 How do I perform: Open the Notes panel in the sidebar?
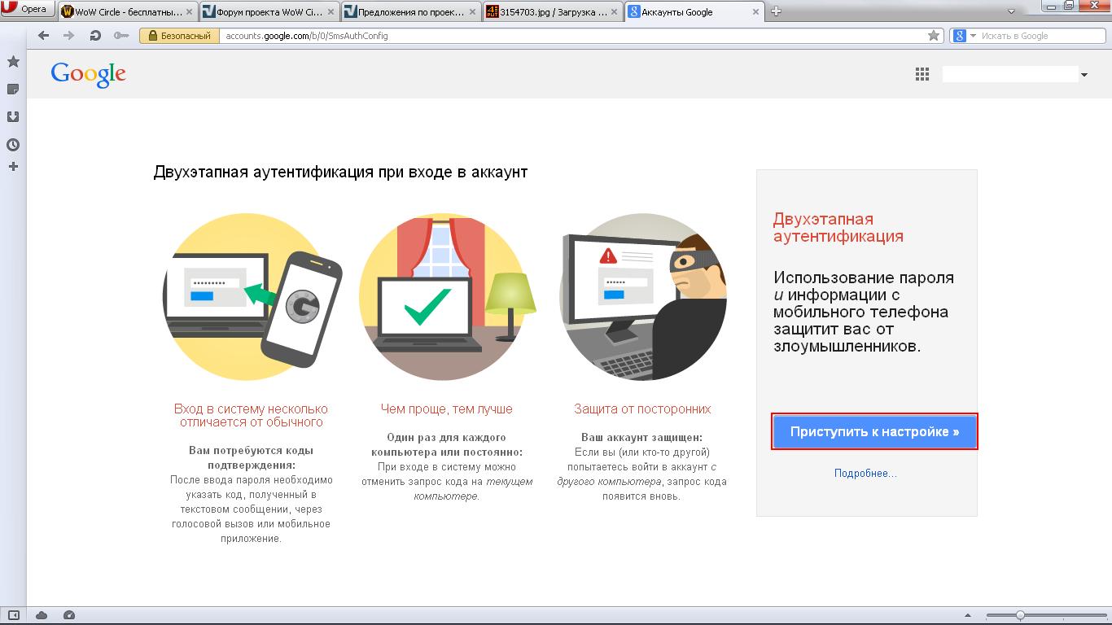click(13, 89)
